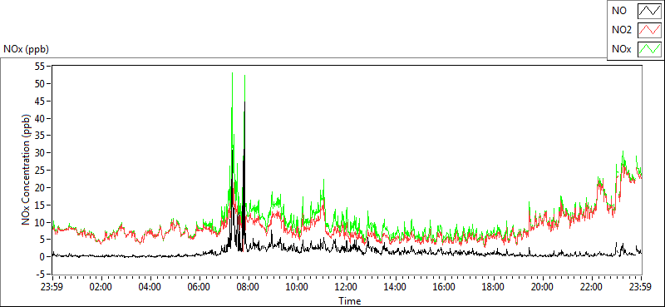Click the NO2 red legend line icon

coord(650,30)
